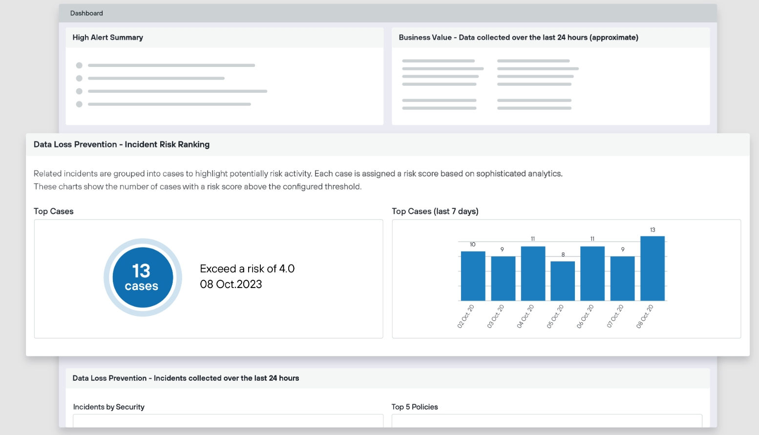Click the 04 Oct bar in the chart
Image resolution: width=759 pixels, height=435 pixels.
coord(533,273)
